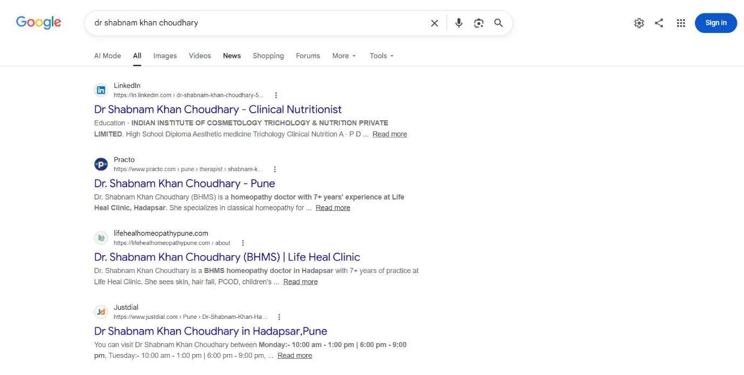Expand the More search filters dropdown
Viewport: 744px width, 375px height.
pos(344,56)
